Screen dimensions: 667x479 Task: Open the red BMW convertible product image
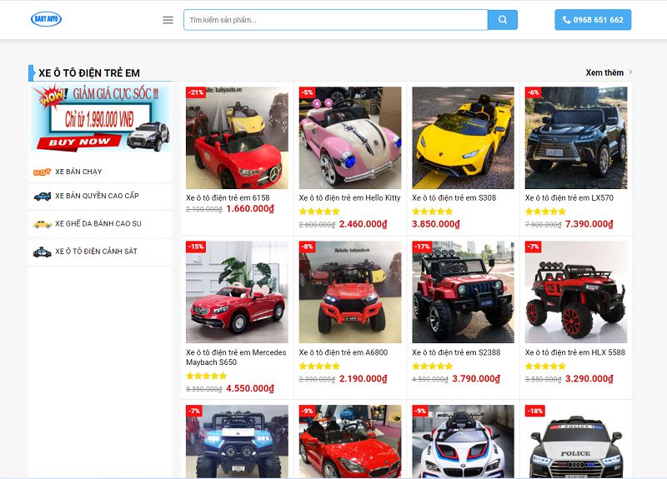coord(350,442)
